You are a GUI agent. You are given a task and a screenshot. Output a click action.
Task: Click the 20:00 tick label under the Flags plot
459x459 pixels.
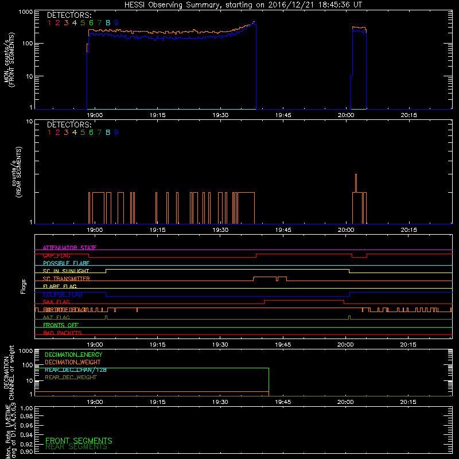pos(345,345)
